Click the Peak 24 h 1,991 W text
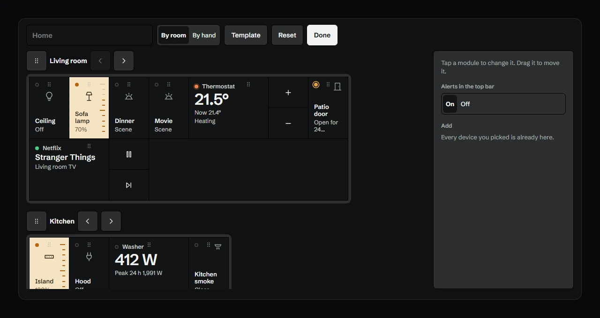600x318 pixels. click(x=139, y=273)
